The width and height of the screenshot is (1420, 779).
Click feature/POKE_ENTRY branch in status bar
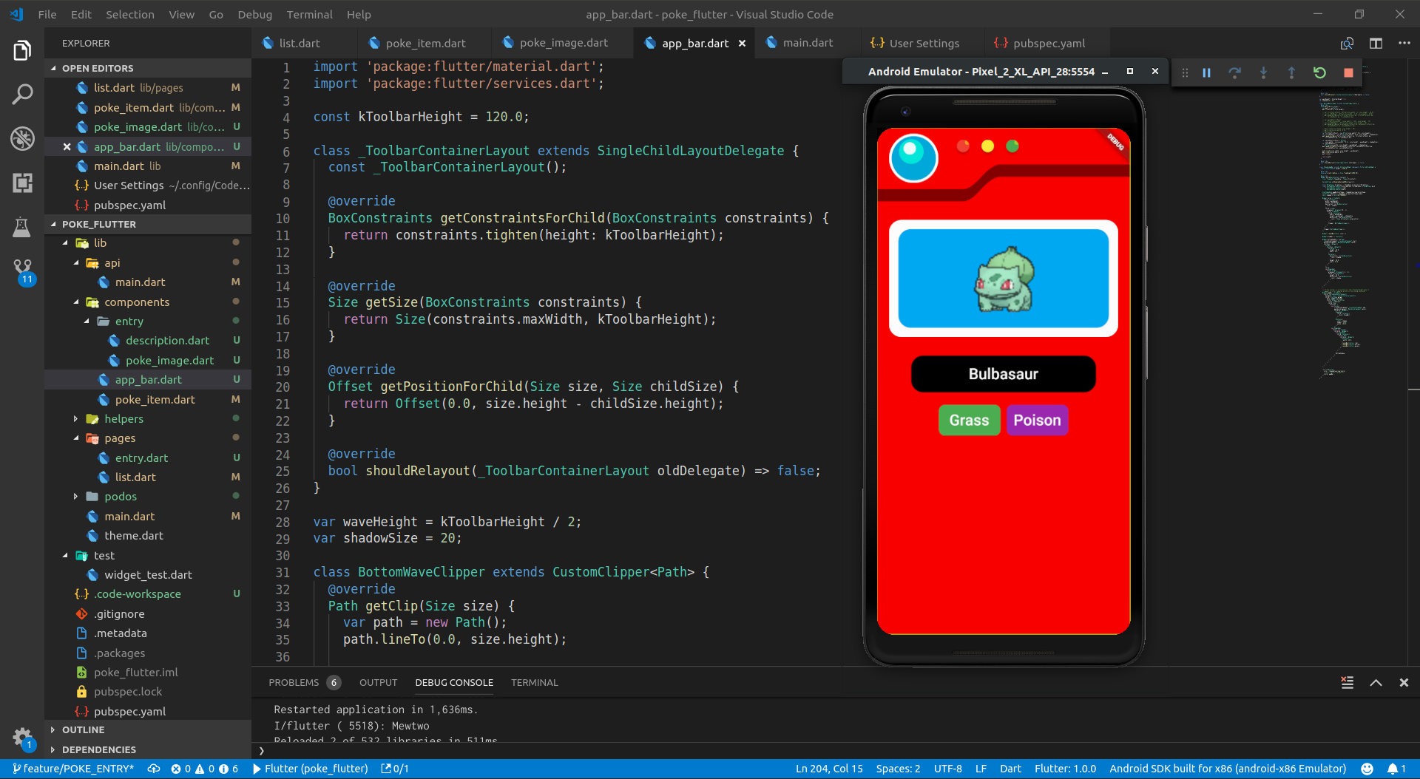click(73, 769)
